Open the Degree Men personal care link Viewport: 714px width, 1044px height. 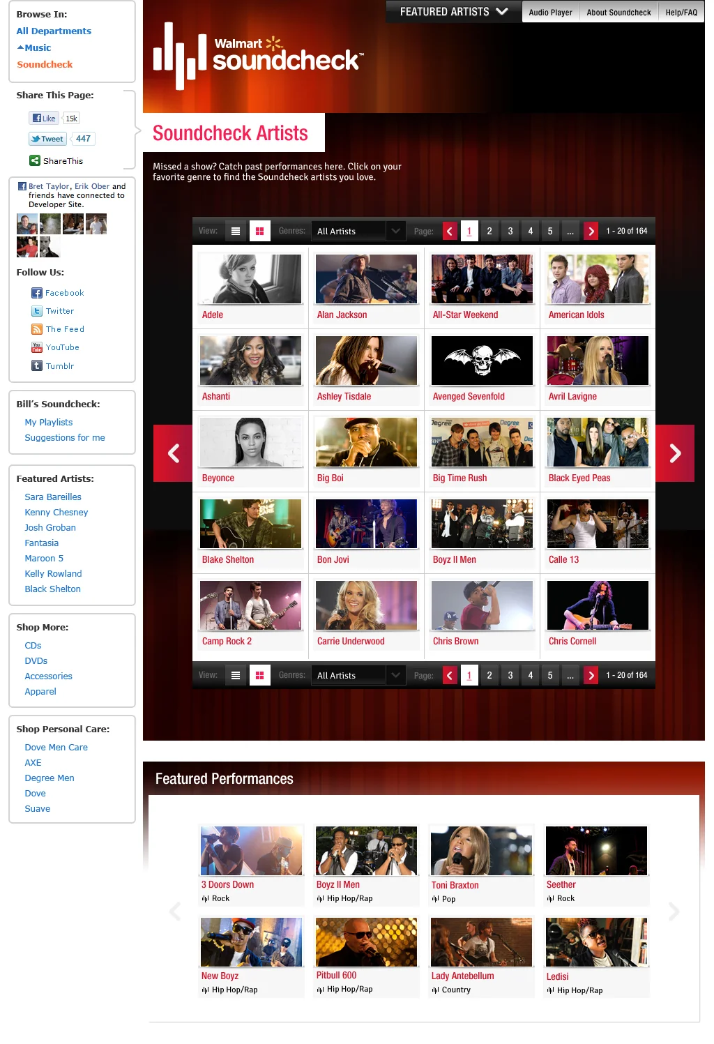tap(50, 778)
